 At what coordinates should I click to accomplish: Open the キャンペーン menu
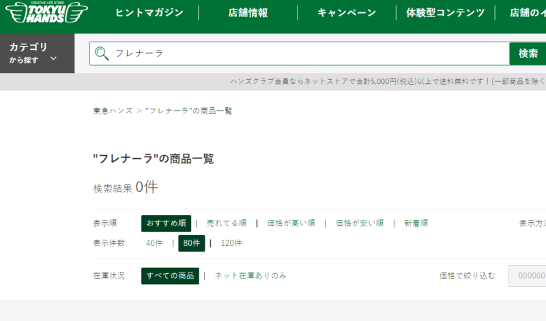pos(347,13)
